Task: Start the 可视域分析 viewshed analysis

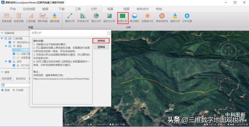Action: click(83, 18)
